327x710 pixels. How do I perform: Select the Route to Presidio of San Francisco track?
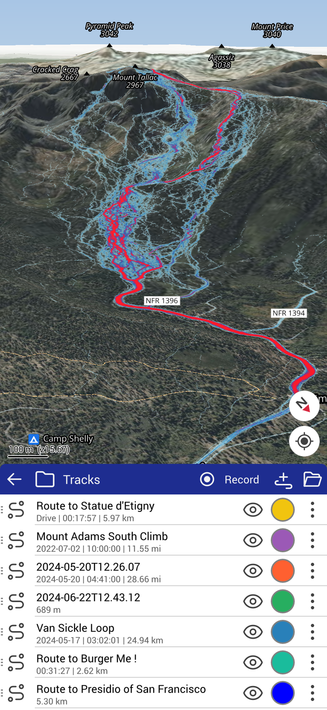click(121, 693)
